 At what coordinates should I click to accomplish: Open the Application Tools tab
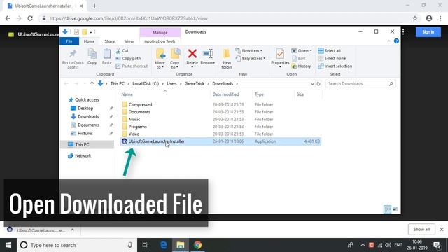pos(160,41)
